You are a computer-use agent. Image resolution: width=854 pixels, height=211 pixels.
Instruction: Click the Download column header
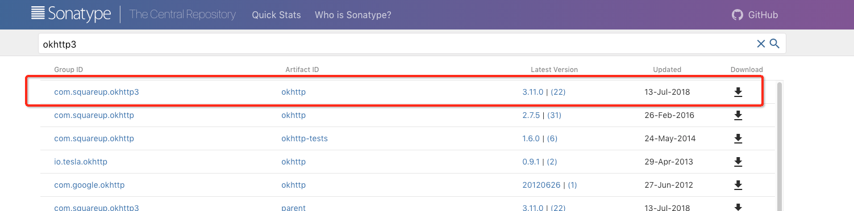pyautogui.click(x=747, y=70)
